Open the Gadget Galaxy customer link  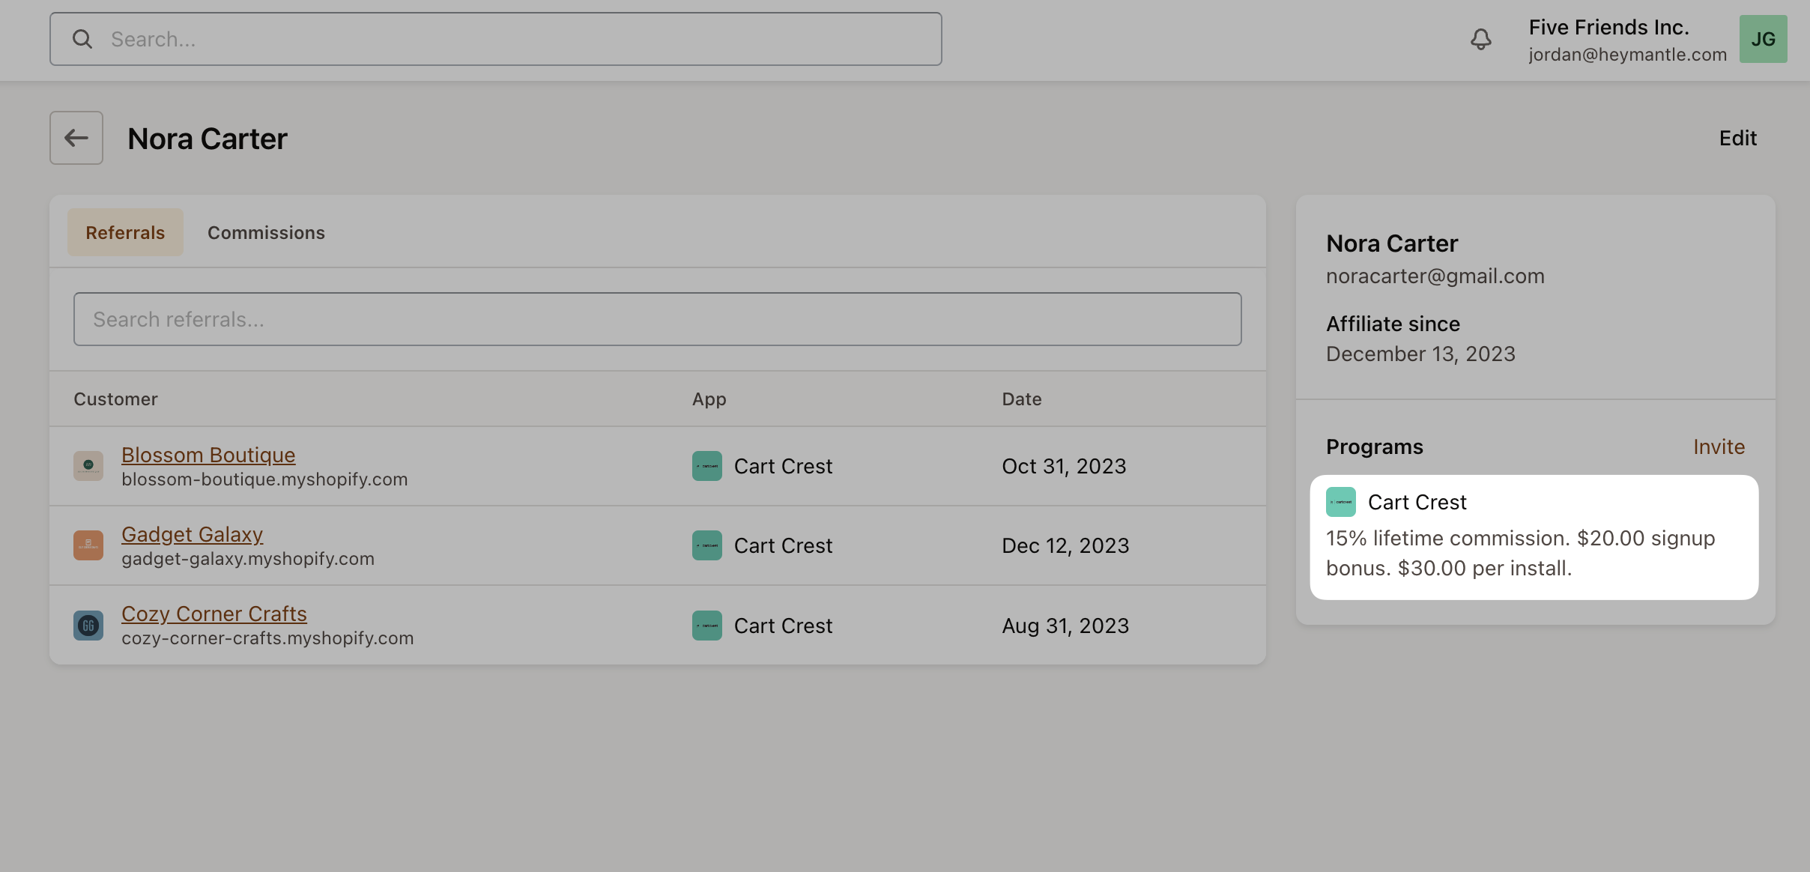tap(193, 534)
